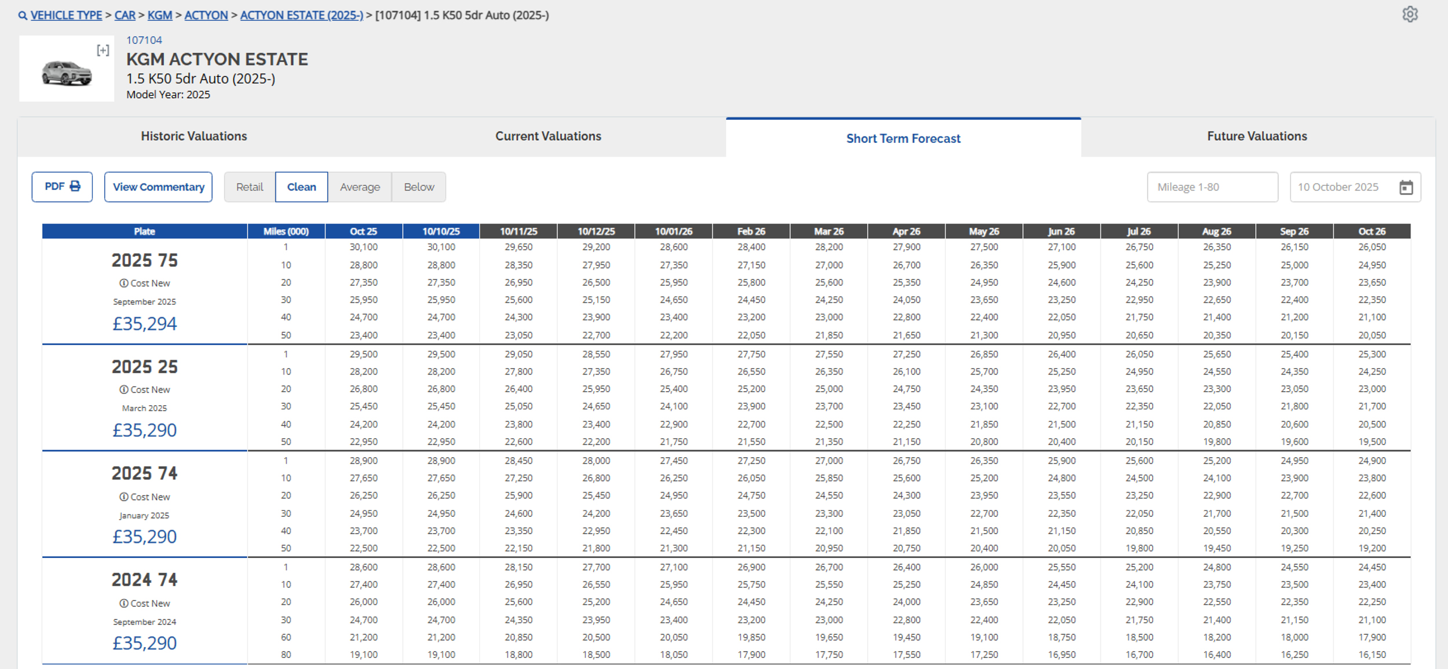Select the Retail condition toggle
The width and height of the screenshot is (1448, 669).
point(250,187)
